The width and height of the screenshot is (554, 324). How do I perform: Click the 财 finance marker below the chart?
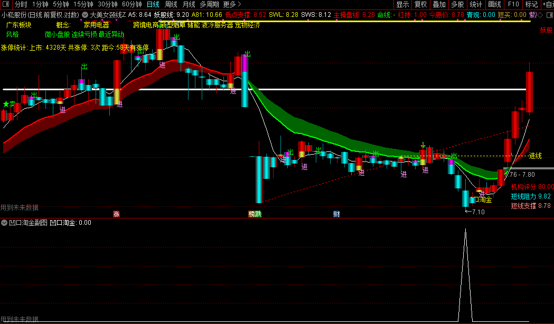click(x=336, y=214)
